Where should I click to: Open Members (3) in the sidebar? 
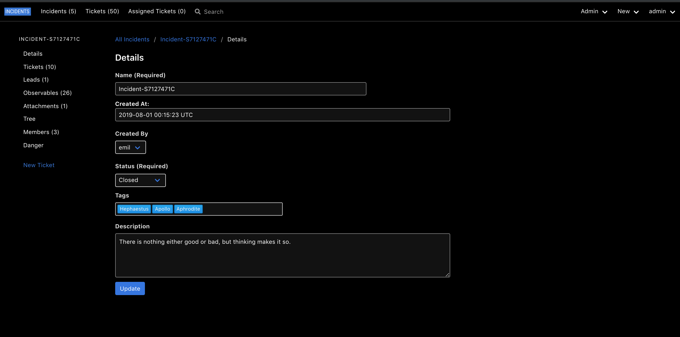(41, 132)
